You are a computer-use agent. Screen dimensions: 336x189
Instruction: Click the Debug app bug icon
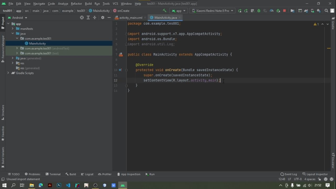coord(259,11)
